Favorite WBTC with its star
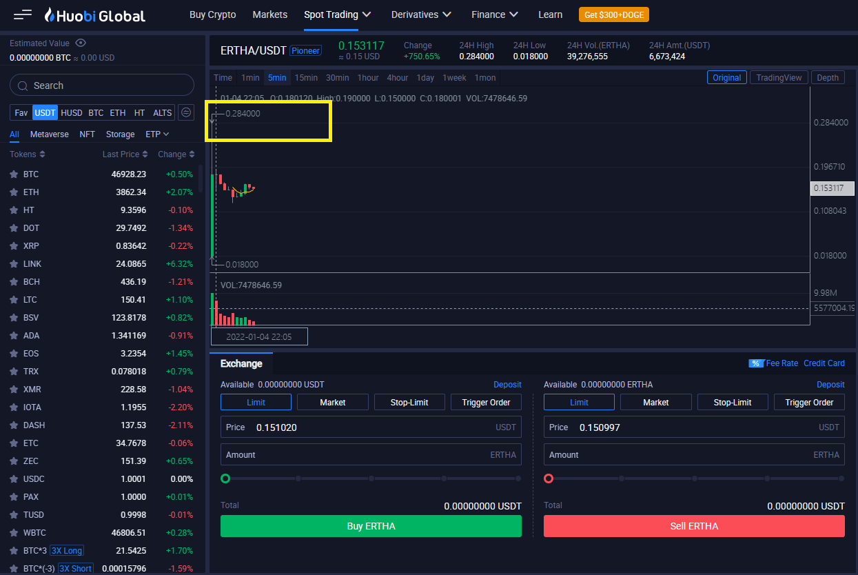The width and height of the screenshot is (858, 575). 14,533
